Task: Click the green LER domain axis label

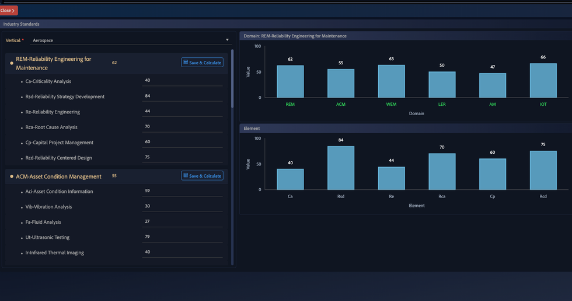Action: [442, 105]
